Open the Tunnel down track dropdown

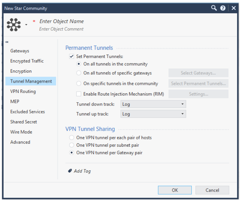pyautogui.click(x=153, y=104)
